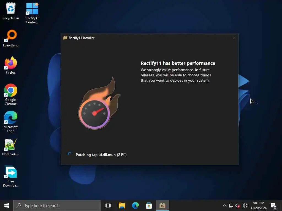Click the Rectify11 Installer taskbar button
This screenshot has width=282, height=211.
[162, 206]
